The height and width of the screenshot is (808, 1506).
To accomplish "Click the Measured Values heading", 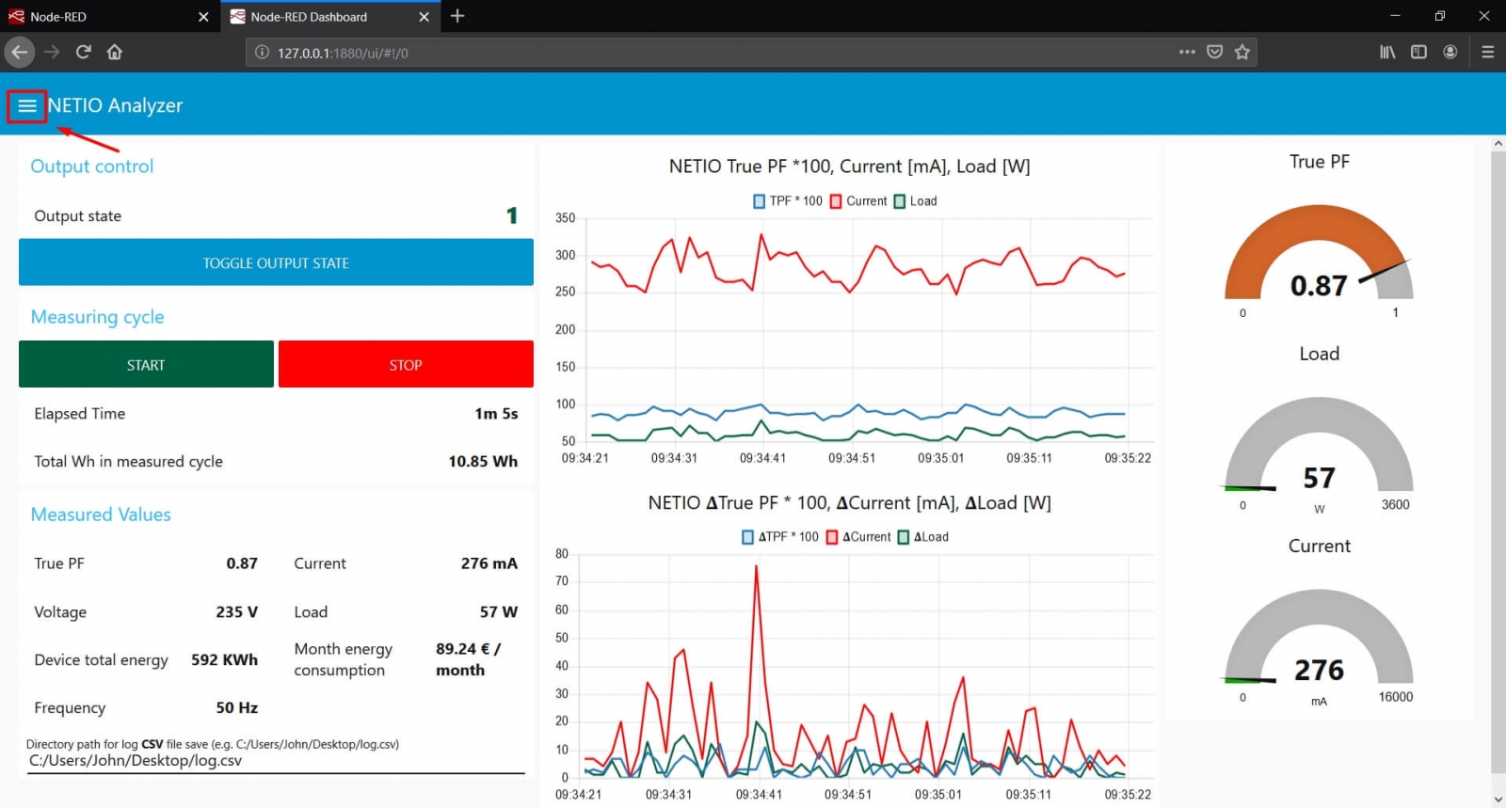I will 101,515.
